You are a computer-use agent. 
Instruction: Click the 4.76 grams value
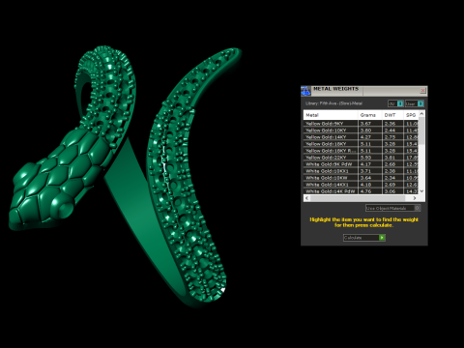pos(365,191)
